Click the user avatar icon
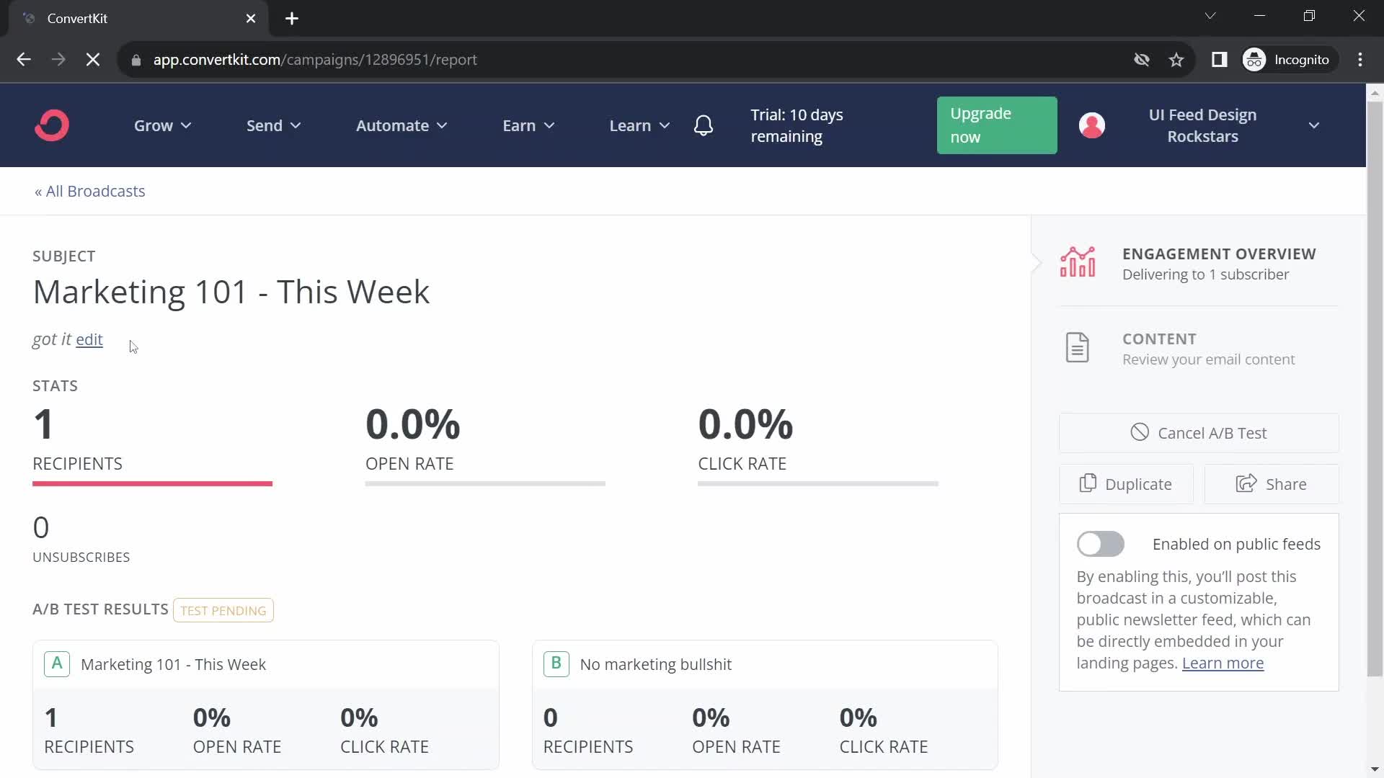The image size is (1384, 778). coord(1091,125)
